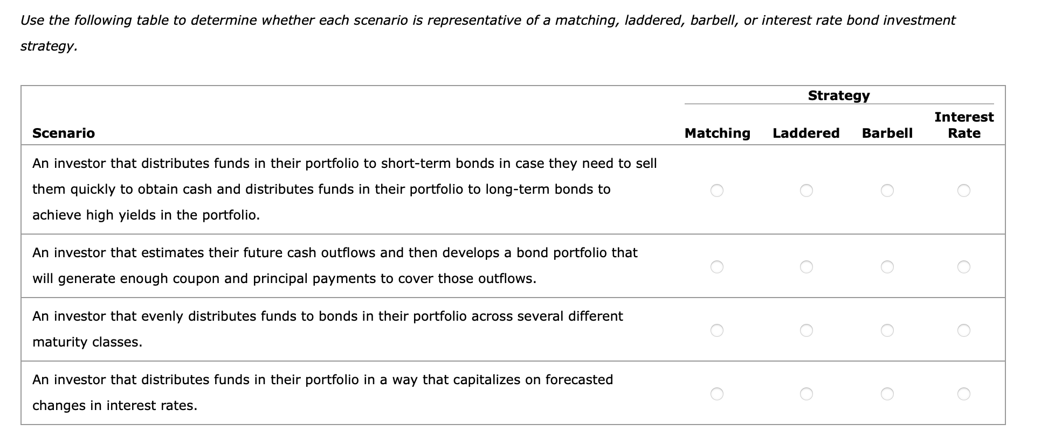Select Laddered for the short-term and long-term bonds scenario
The image size is (1048, 438).
coord(806,190)
